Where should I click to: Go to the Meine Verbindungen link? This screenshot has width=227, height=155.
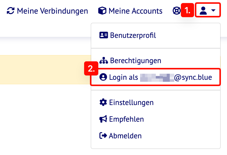click(x=52, y=11)
